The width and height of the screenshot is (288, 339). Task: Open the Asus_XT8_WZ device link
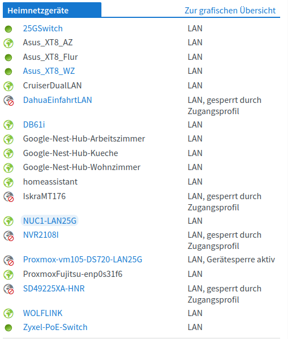point(49,71)
